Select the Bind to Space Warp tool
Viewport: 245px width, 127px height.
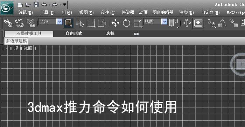31,23
